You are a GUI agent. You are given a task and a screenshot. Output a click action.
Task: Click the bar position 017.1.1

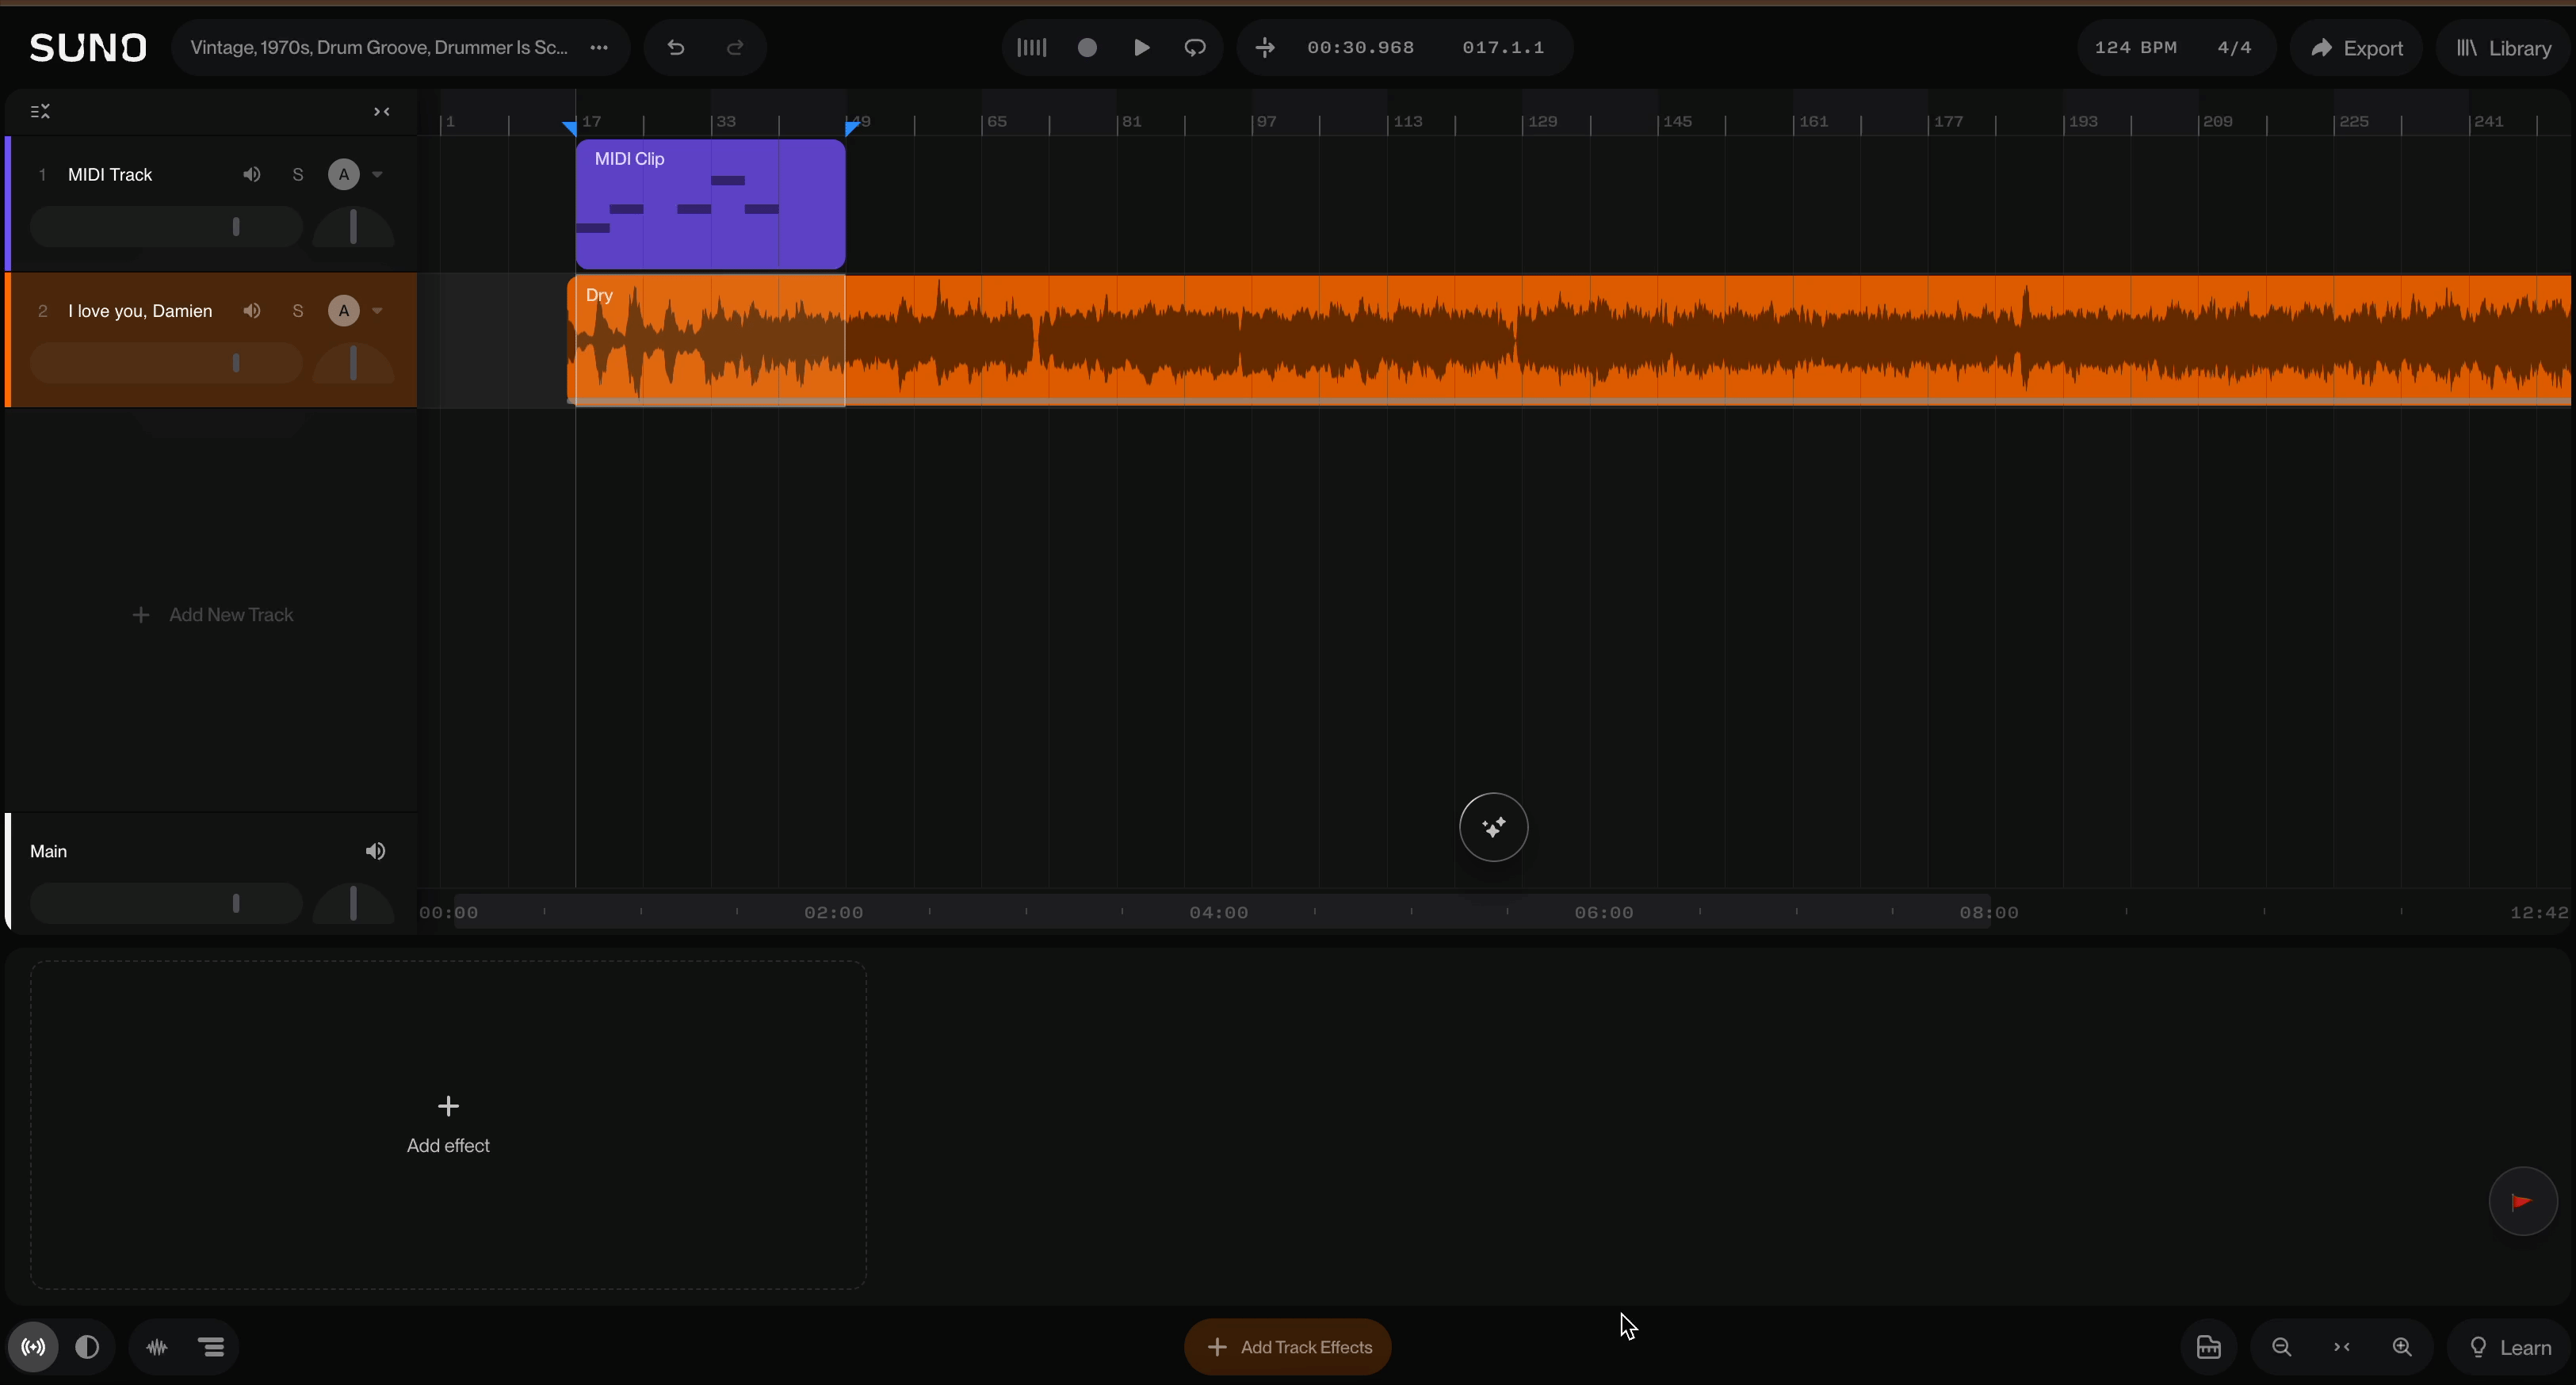pos(1503,47)
